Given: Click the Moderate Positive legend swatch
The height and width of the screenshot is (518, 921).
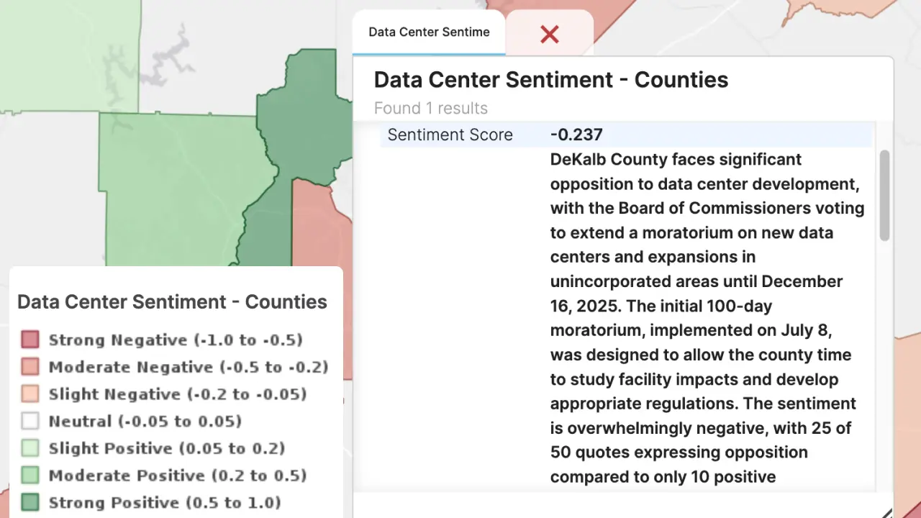Looking at the screenshot, I should tap(30, 476).
